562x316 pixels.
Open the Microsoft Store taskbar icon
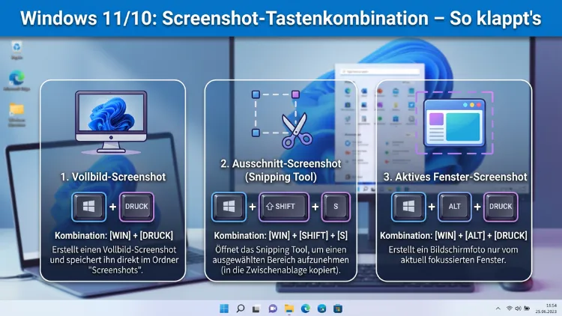pyautogui.click(x=338, y=308)
